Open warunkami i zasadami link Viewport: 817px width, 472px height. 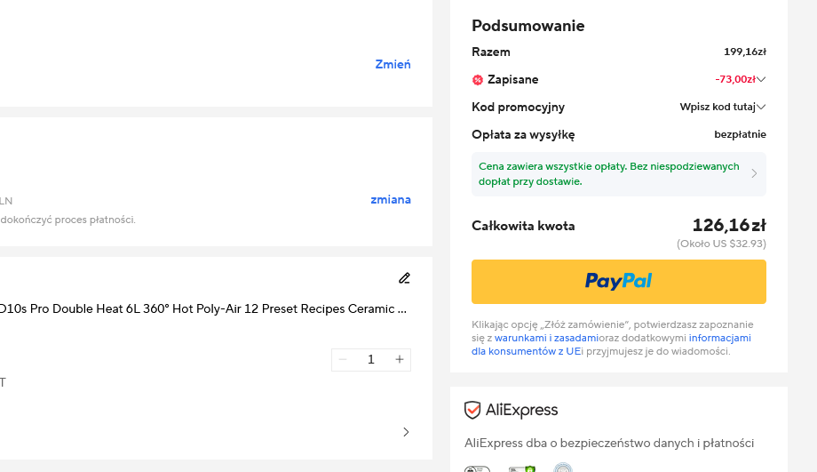(x=546, y=338)
